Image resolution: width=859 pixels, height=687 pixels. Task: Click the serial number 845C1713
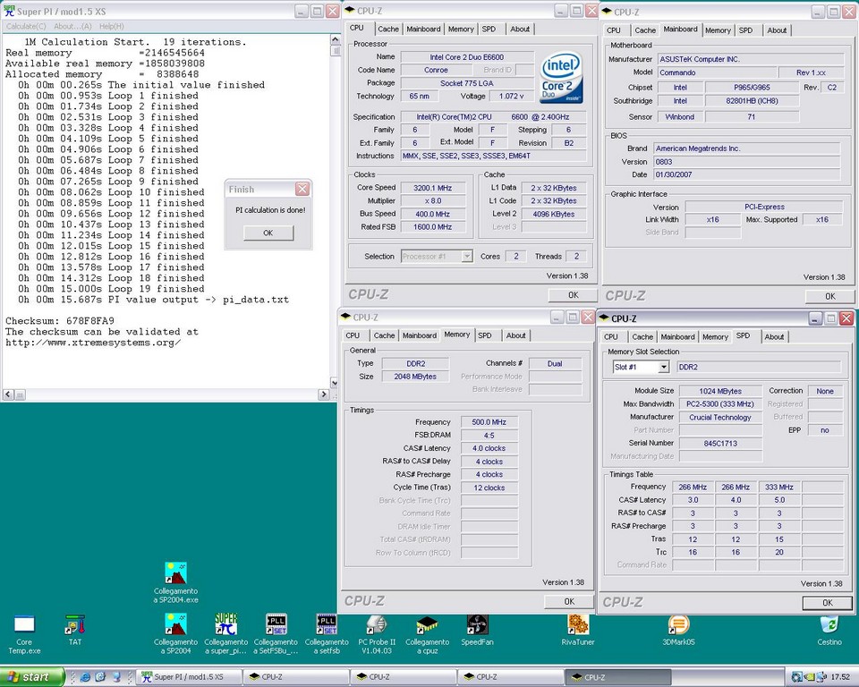click(720, 443)
